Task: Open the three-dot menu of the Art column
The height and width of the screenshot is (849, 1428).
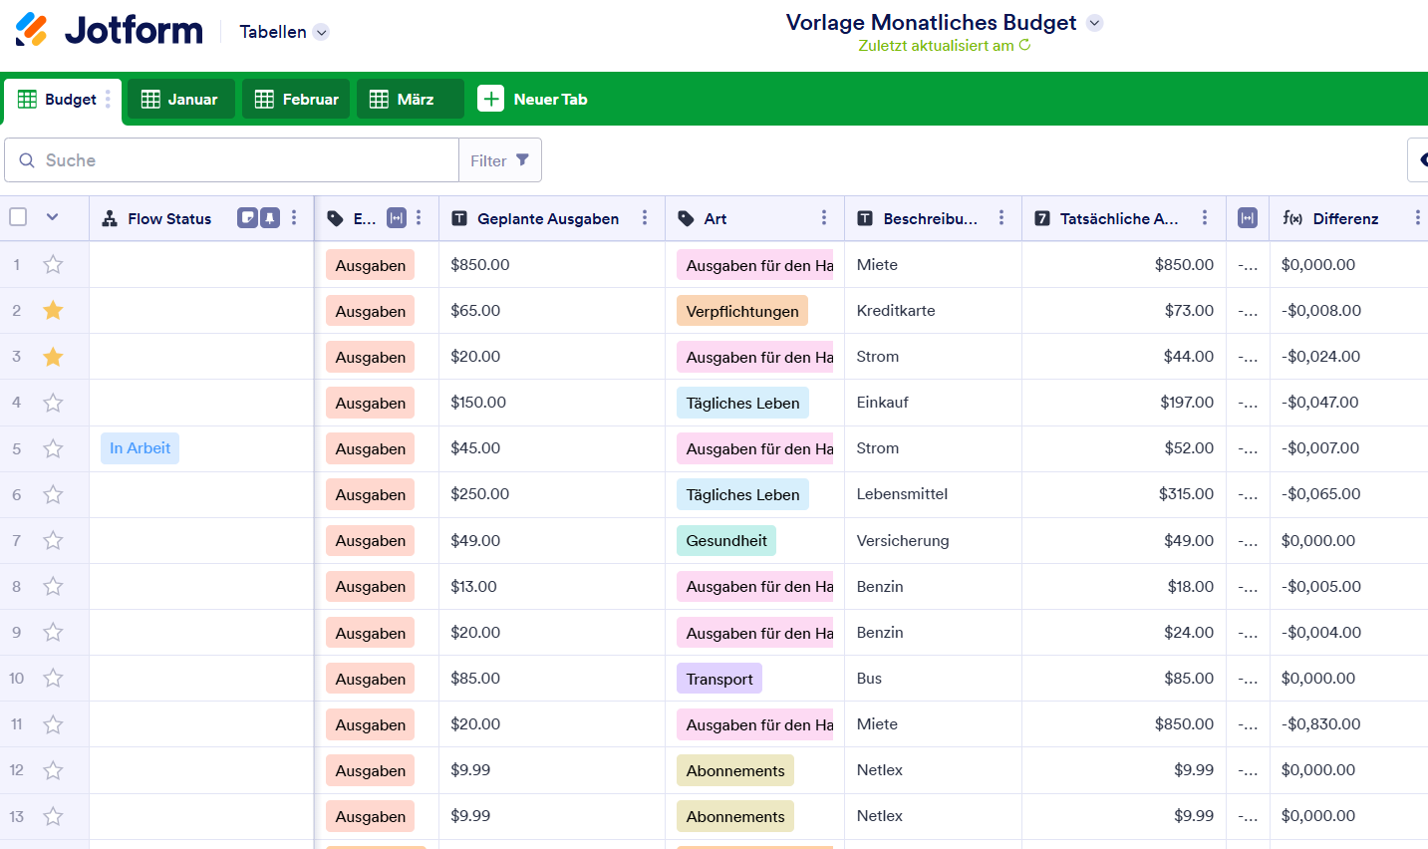Action: pyautogui.click(x=824, y=217)
